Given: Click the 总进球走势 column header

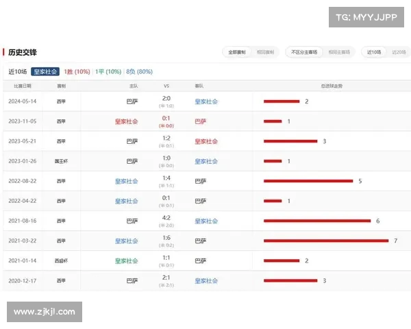Looking at the screenshot, I should 332,86.
